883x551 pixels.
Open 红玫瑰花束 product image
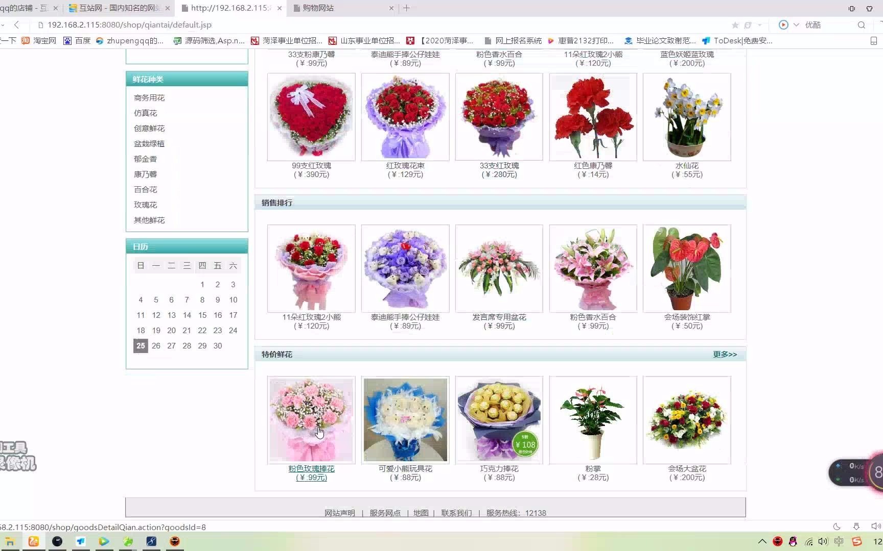405,117
